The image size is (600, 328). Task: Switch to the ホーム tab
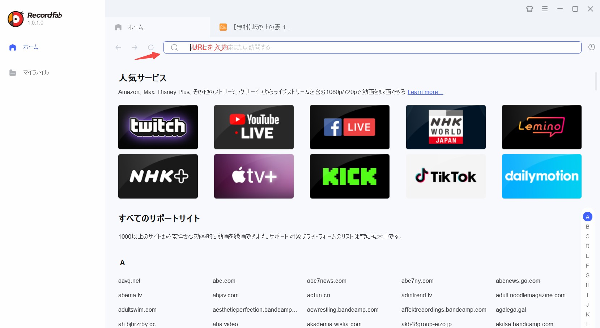click(158, 27)
